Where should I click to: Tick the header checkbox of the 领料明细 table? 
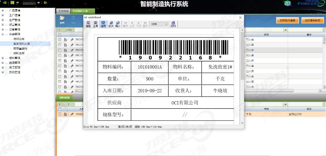60,109
